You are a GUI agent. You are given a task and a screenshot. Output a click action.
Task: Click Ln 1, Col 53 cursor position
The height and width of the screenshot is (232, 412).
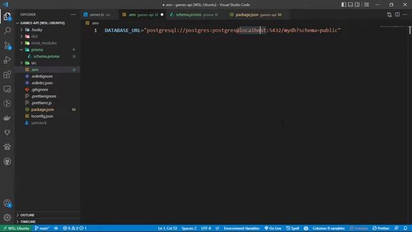[x=167, y=228]
